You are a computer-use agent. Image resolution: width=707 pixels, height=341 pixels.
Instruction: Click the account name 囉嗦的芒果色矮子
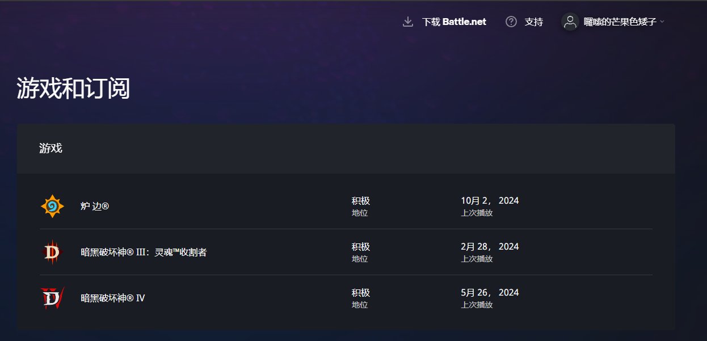click(x=620, y=22)
